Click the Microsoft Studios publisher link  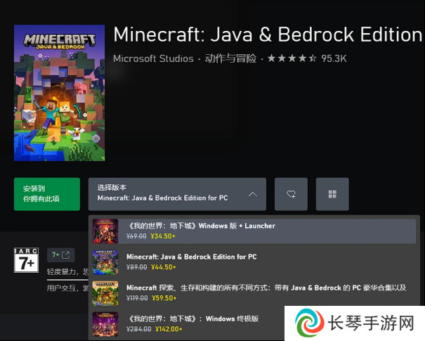[153, 58]
